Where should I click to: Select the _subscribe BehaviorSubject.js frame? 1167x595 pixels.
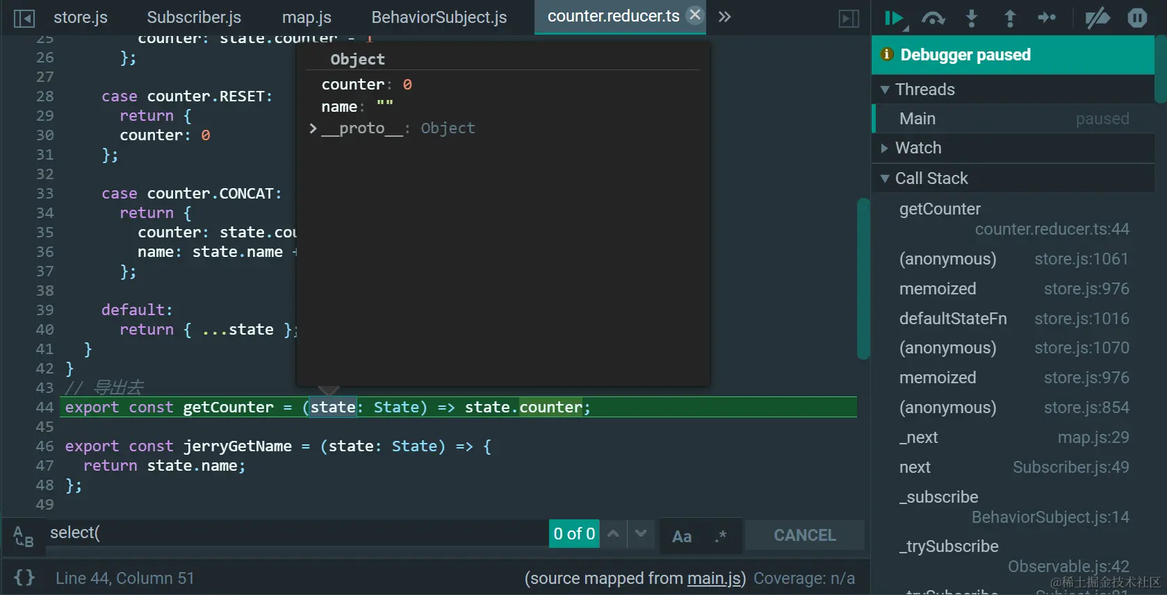click(1013, 507)
